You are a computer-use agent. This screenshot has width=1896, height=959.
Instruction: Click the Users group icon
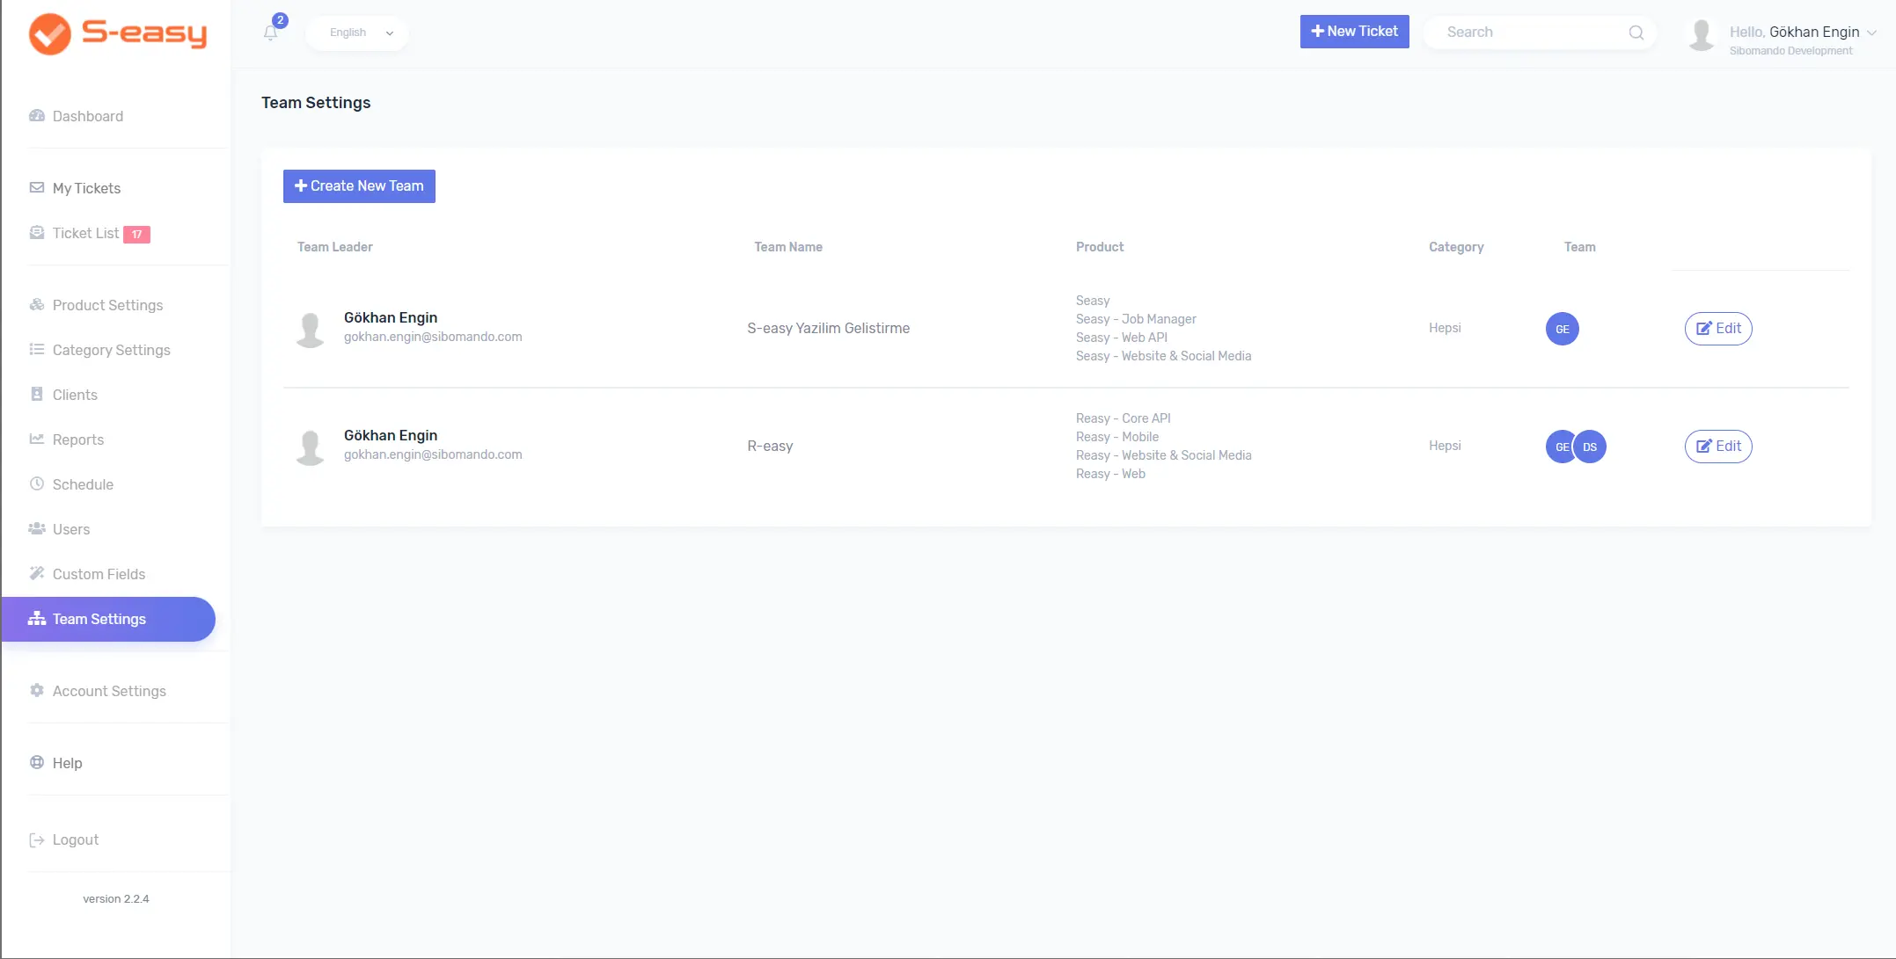pos(37,528)
